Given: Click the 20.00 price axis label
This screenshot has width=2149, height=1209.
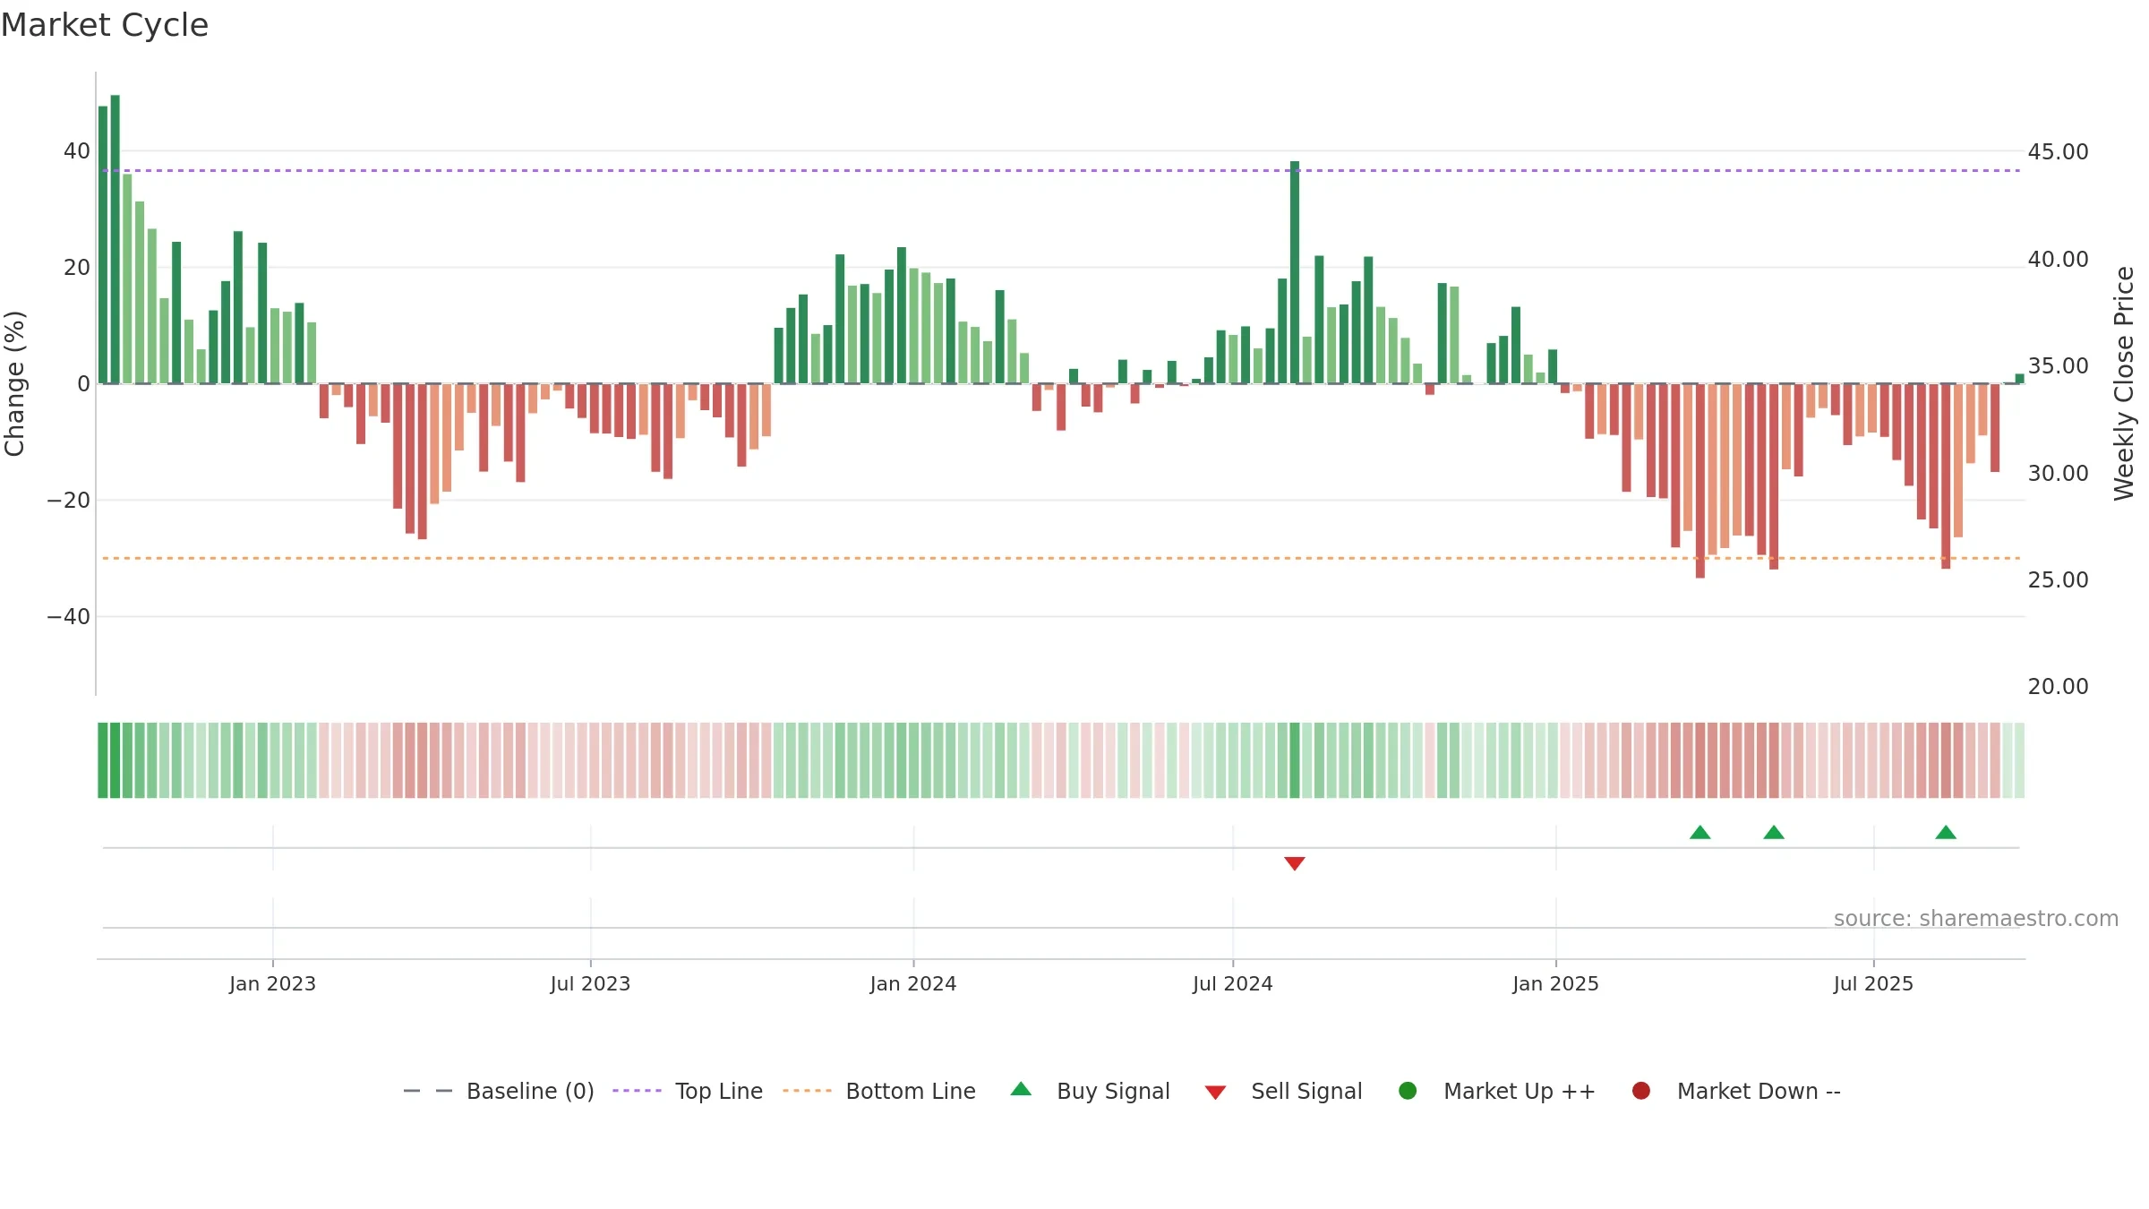Looking at the screenshot, I should [x=2058, y=687].
